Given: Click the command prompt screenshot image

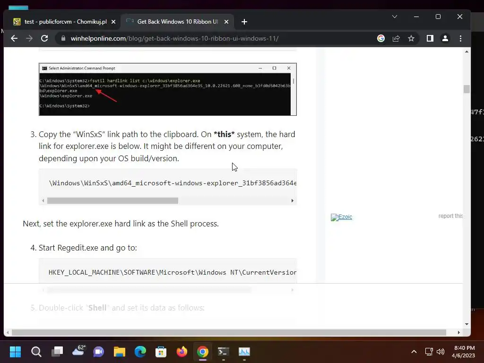Looking at the screenshot, I should [168, 89].
